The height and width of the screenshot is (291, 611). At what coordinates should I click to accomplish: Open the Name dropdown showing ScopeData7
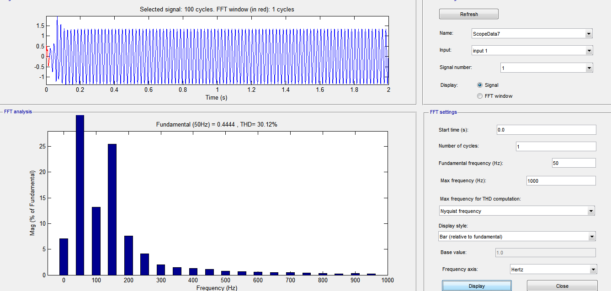click(x=532, y=33)
